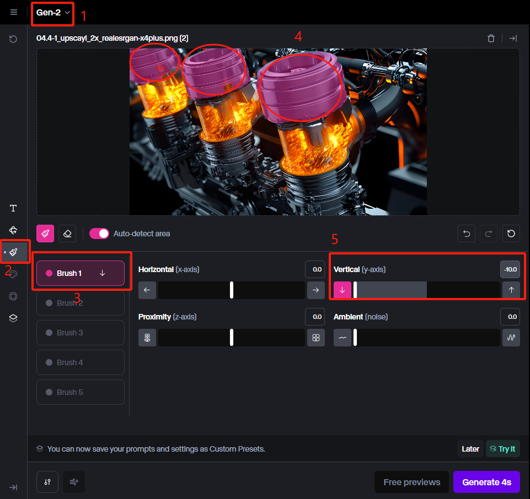Select Brush 5
Image resolution: width=530 pixels, height=499 pixels.
[x=81, y=392]
